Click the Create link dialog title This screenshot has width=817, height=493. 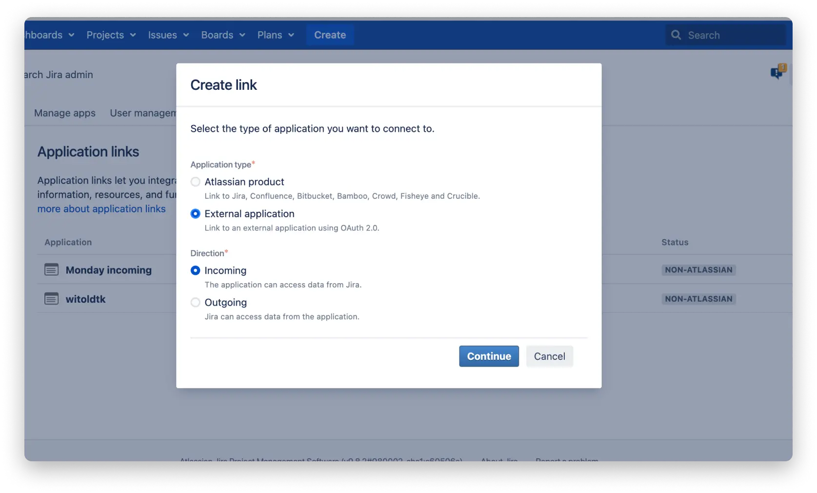pos(224,85)
